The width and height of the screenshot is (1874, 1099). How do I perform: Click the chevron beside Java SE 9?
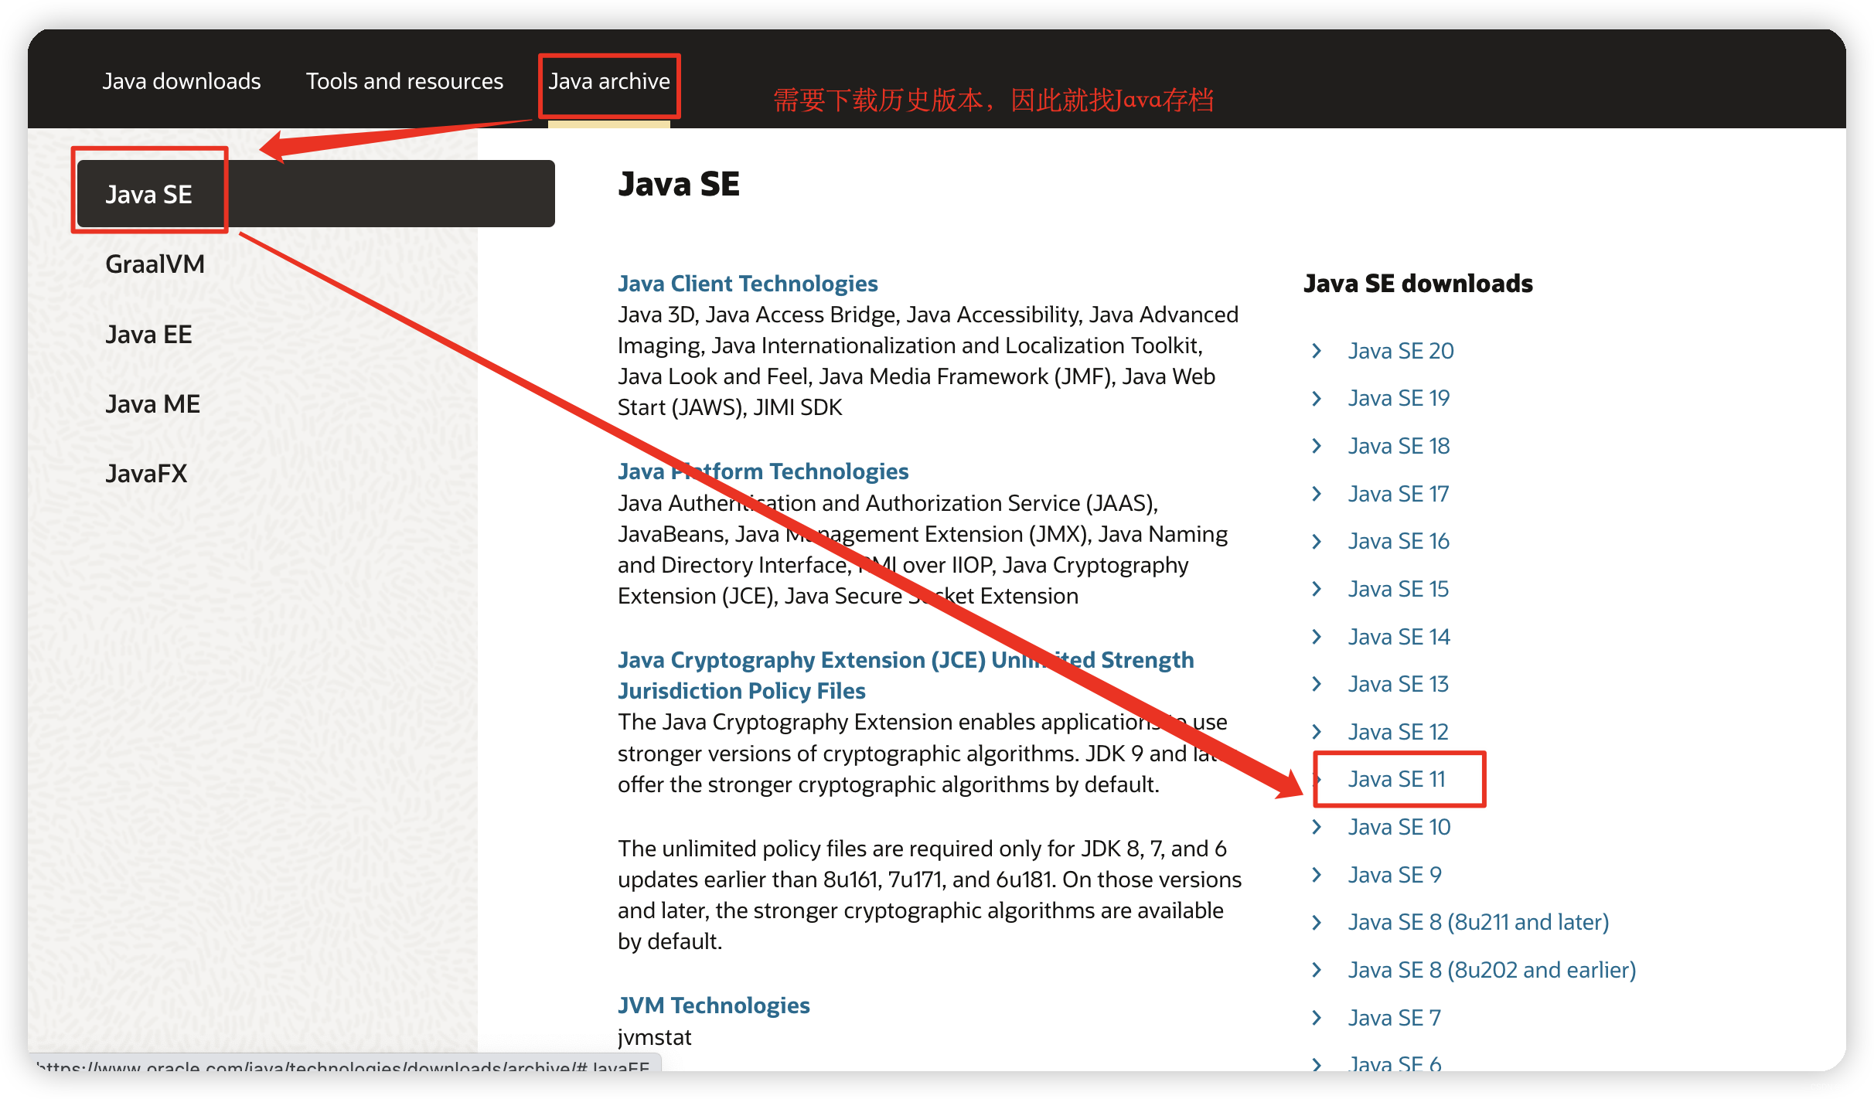coord(1317,875)
